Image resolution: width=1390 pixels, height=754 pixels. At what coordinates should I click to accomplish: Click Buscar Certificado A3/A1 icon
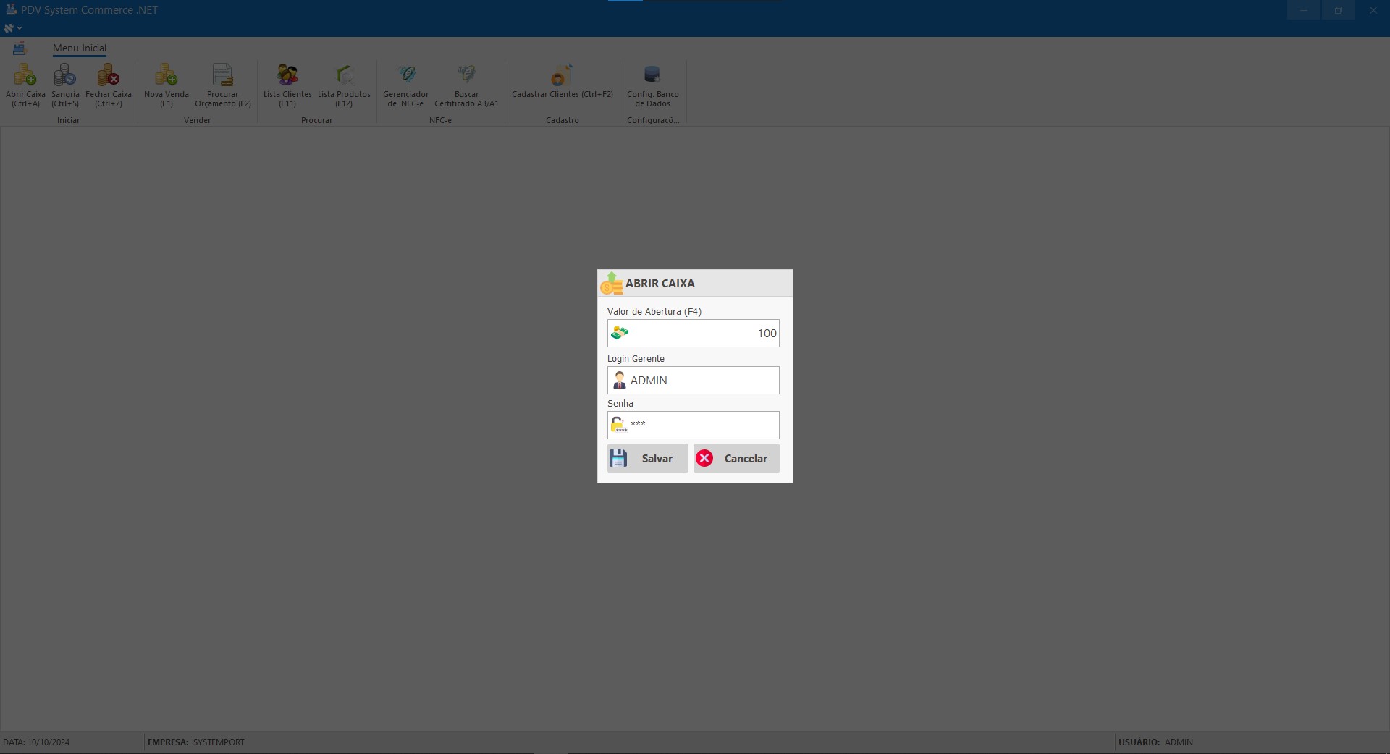(x=466, y=75)
